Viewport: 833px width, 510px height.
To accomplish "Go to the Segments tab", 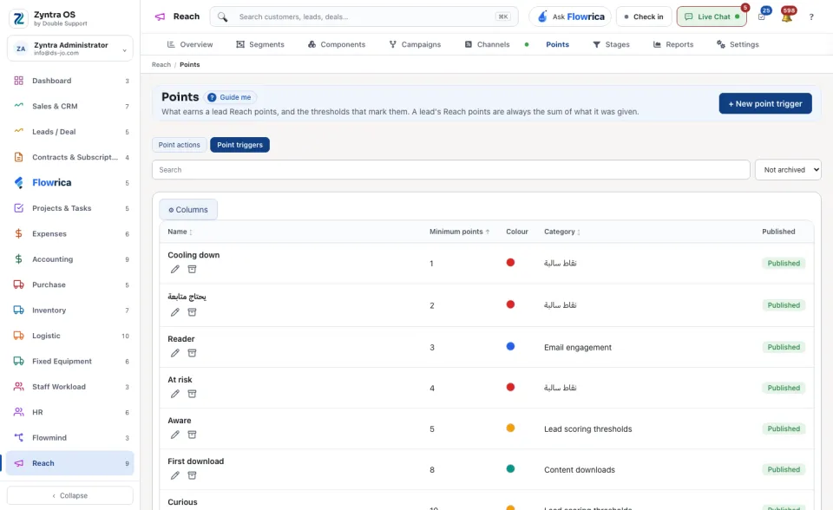I will click(x=260, y=44).
